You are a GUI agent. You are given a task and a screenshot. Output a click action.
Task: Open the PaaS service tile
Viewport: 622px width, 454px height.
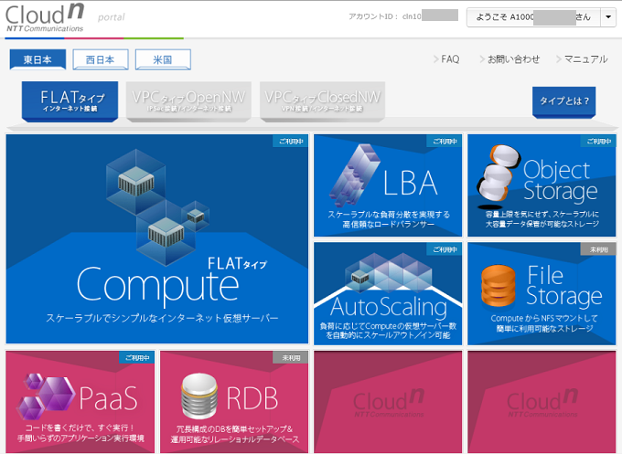tap(80, 400)
